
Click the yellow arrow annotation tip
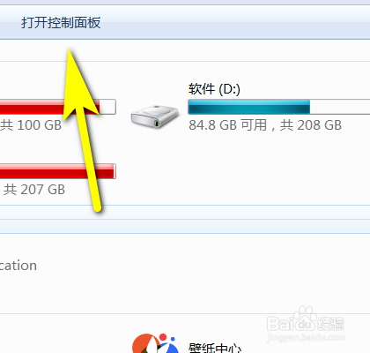pyautogui.click(x=69, y=50)
